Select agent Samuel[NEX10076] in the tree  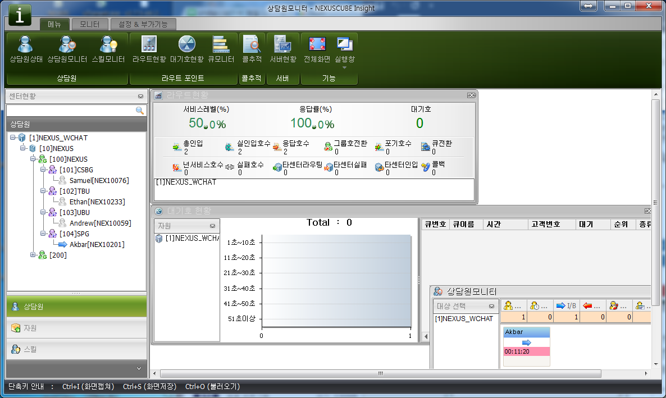pos(99,181)
